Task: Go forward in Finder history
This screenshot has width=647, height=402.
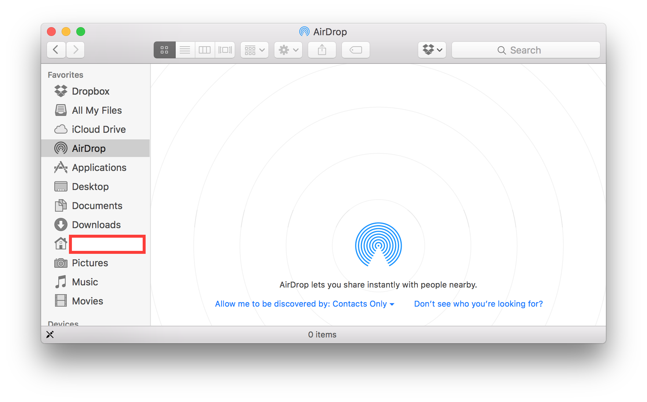Action: (76, 50)
